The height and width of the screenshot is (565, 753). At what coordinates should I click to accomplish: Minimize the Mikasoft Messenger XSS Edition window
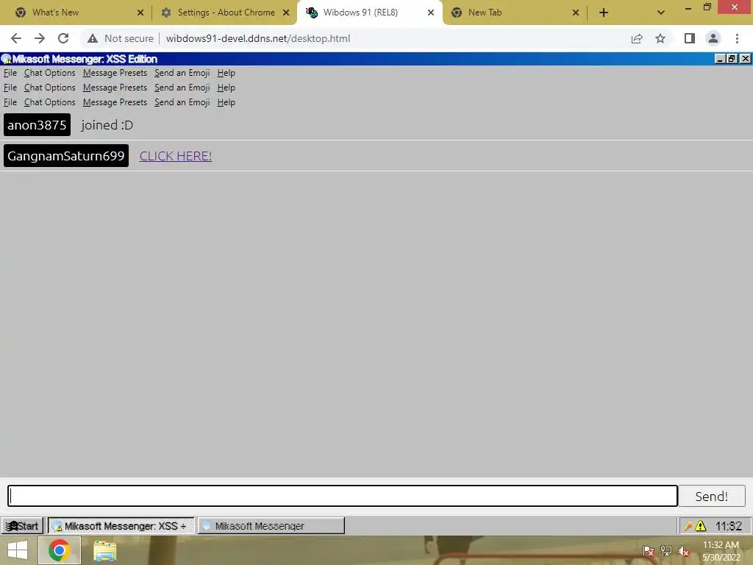(719, 59)
